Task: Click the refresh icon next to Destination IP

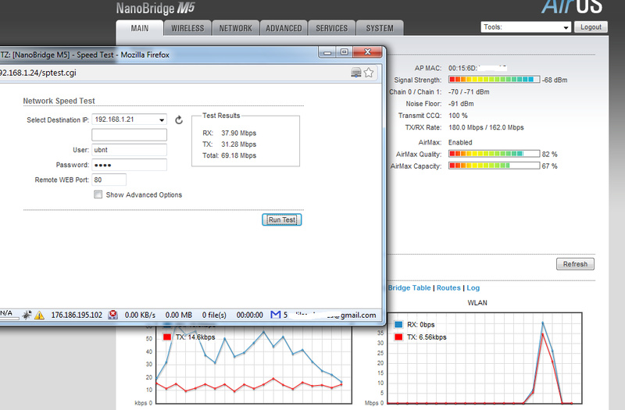Action: click(x=179, y=120)
